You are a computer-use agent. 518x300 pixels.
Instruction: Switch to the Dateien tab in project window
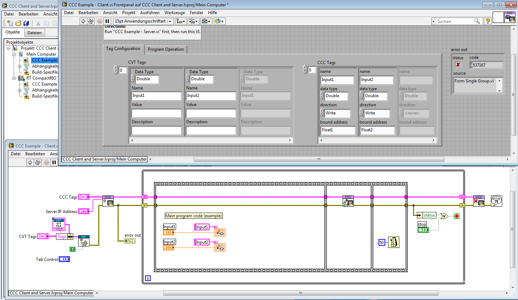[35, 33]
